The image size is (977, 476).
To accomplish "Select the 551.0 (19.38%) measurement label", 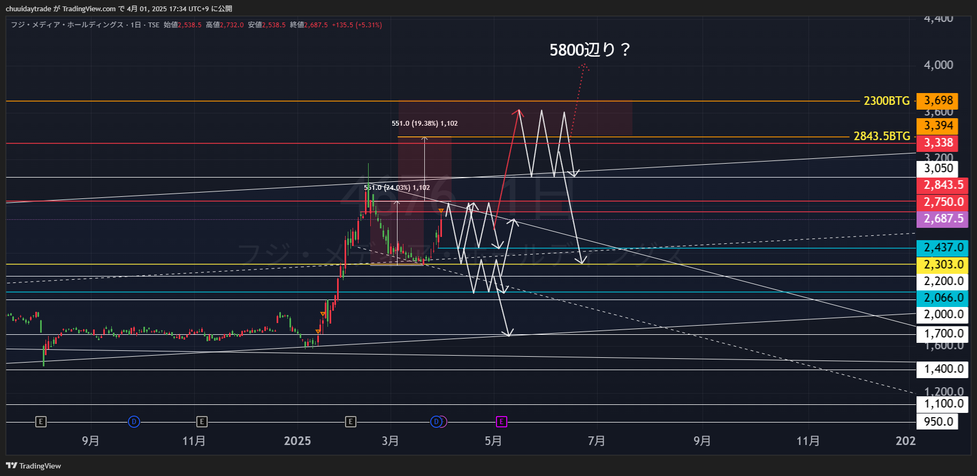I will 424,124.
